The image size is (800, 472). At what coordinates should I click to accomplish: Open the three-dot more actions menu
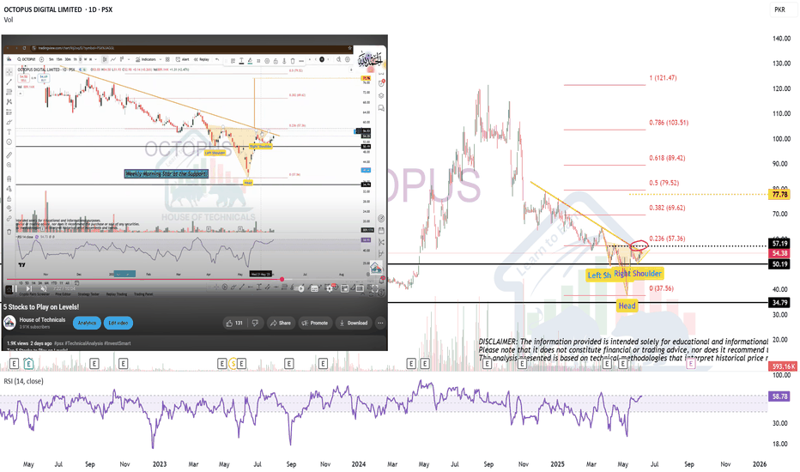pos(380,323)
